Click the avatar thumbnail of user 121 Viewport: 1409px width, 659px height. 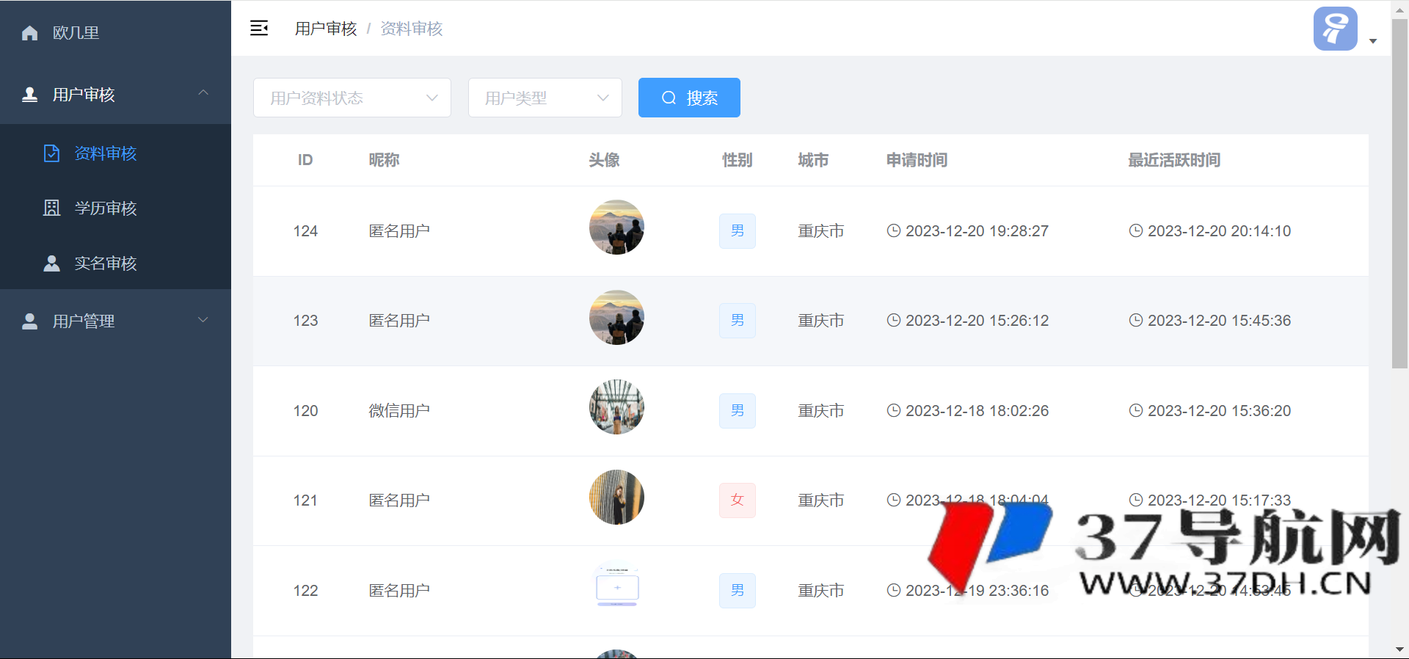tap(616, 497)
